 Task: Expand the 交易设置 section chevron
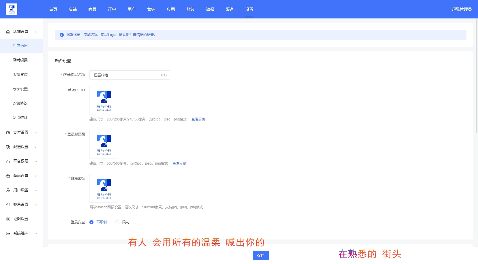[x=36, y=205]
